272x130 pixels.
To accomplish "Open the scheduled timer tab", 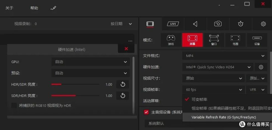I will pos(241,24).
